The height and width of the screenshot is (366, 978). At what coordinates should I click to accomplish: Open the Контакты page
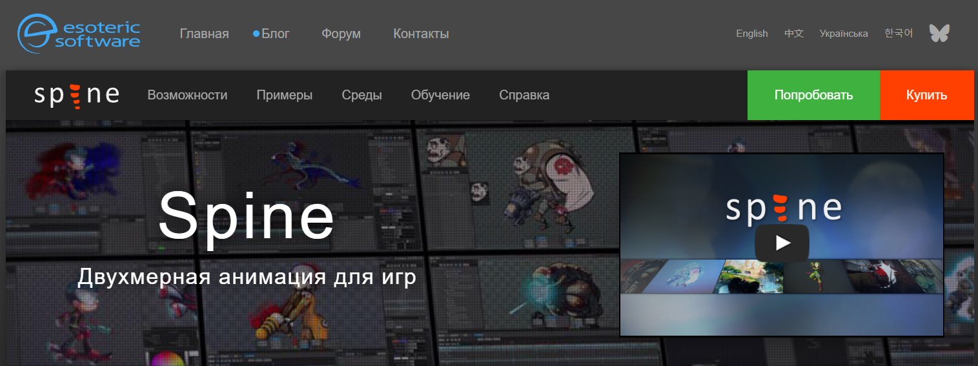click(421, 34)
